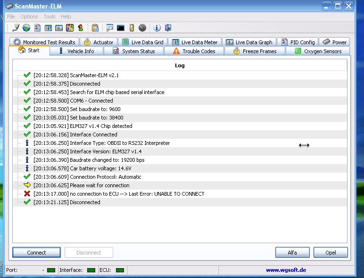Click the serial cable connect toolbar icon
The image size is (364, 278).
pos(16,28)
